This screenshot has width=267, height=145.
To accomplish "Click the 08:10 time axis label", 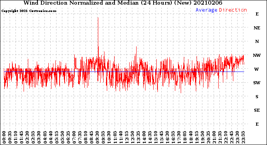I will point(86,137).
